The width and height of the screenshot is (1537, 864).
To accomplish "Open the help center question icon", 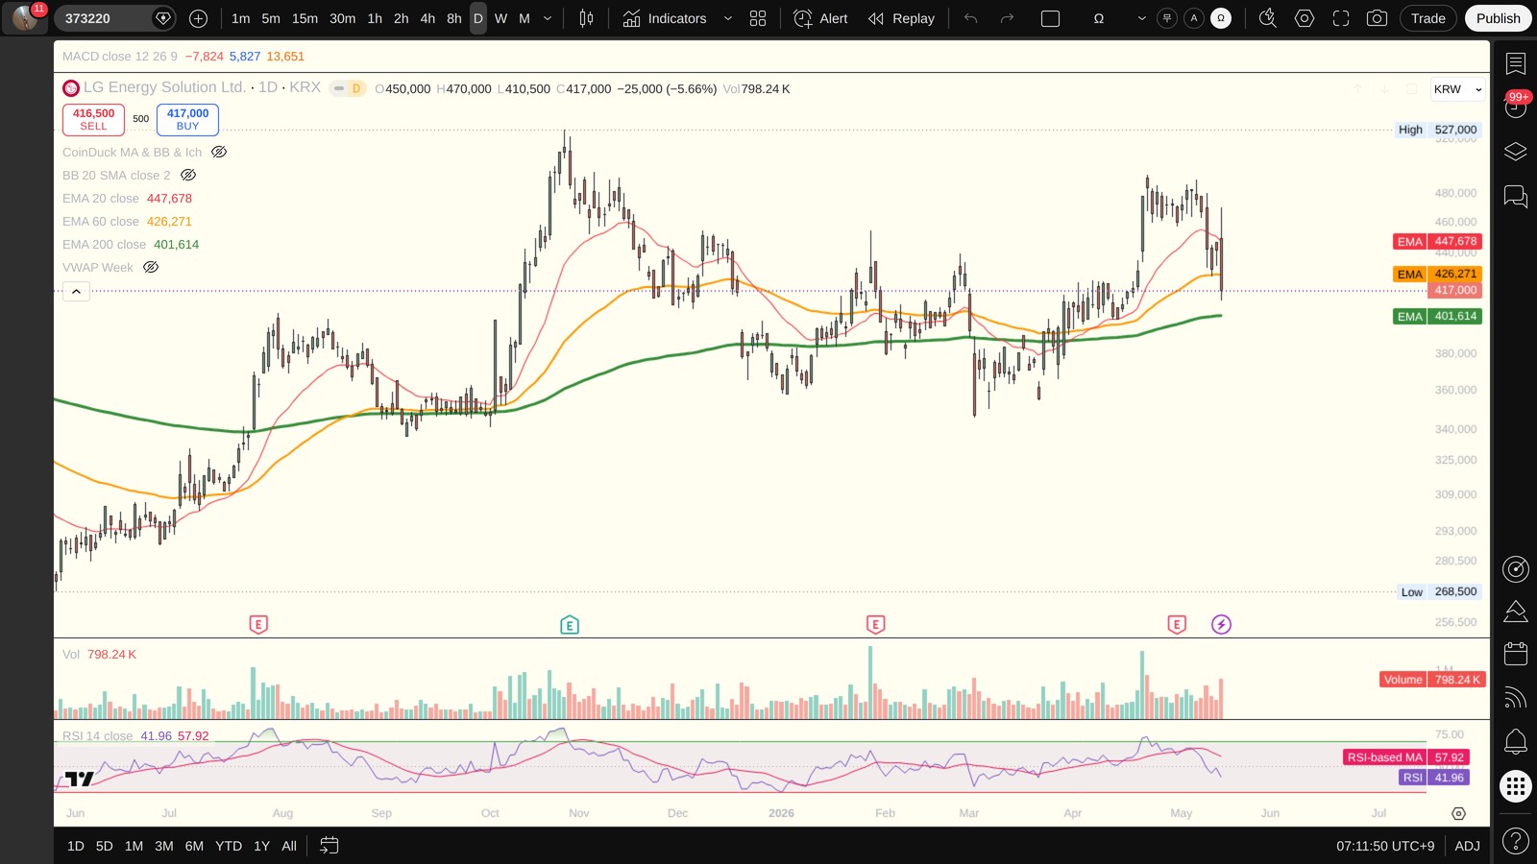I will click(1516, 842).
